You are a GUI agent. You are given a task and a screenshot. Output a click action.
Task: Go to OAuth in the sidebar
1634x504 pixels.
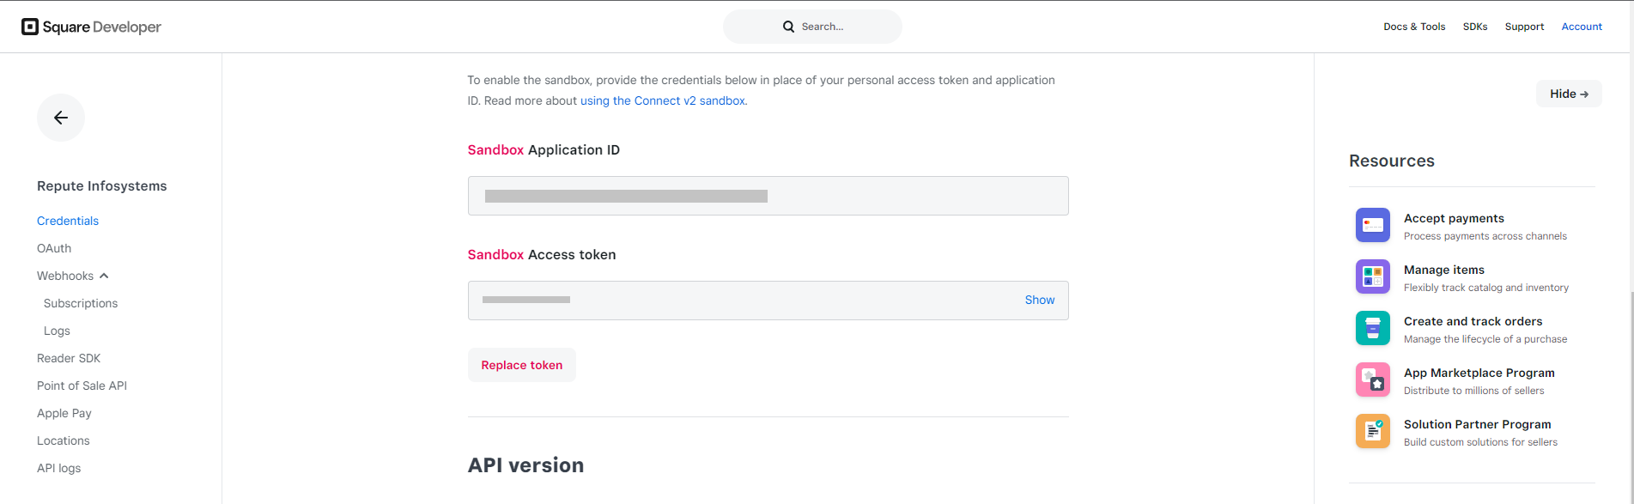click(x=54, y=248)
